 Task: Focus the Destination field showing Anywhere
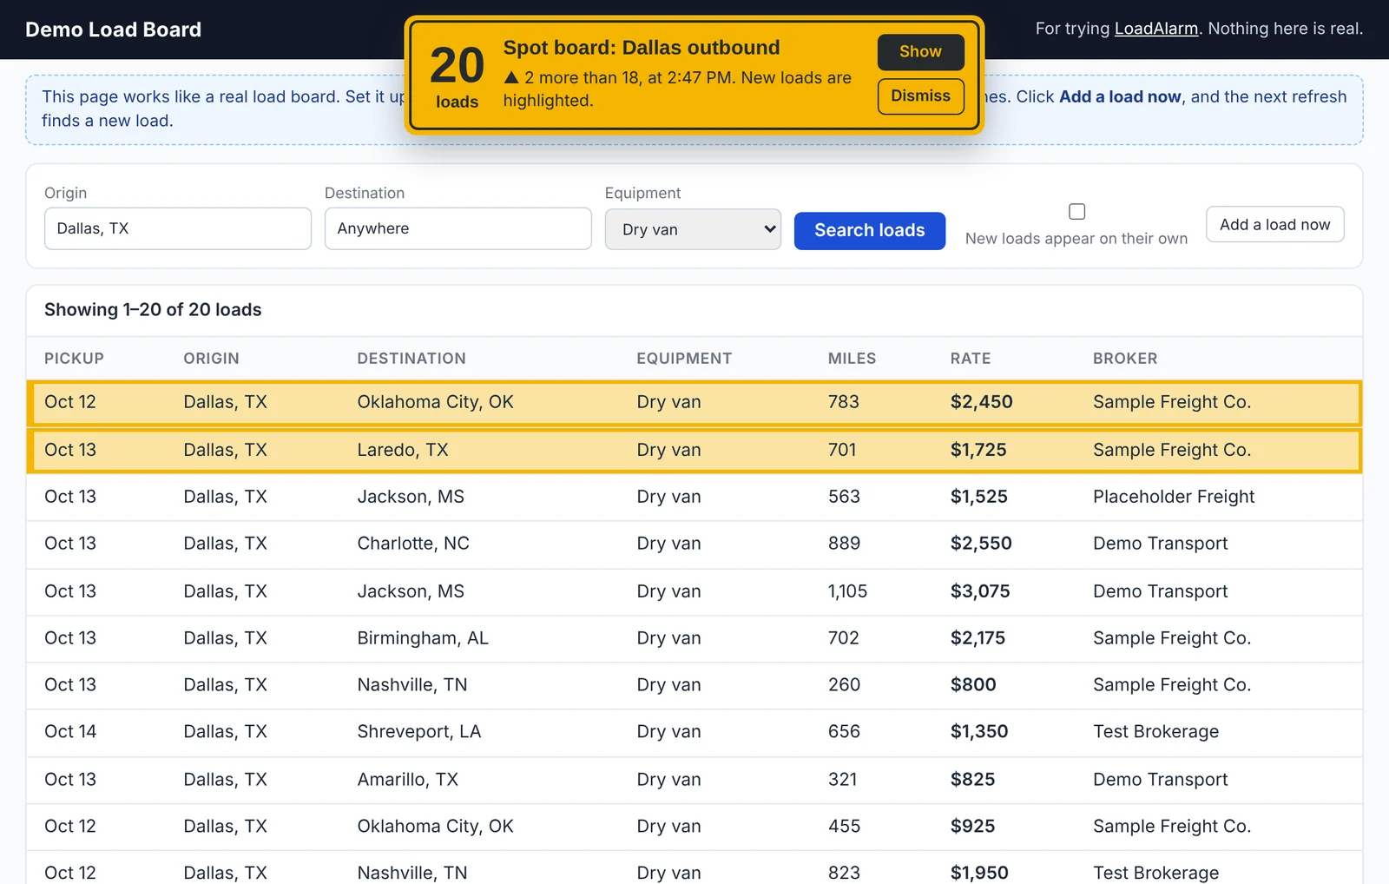(458, 228)
